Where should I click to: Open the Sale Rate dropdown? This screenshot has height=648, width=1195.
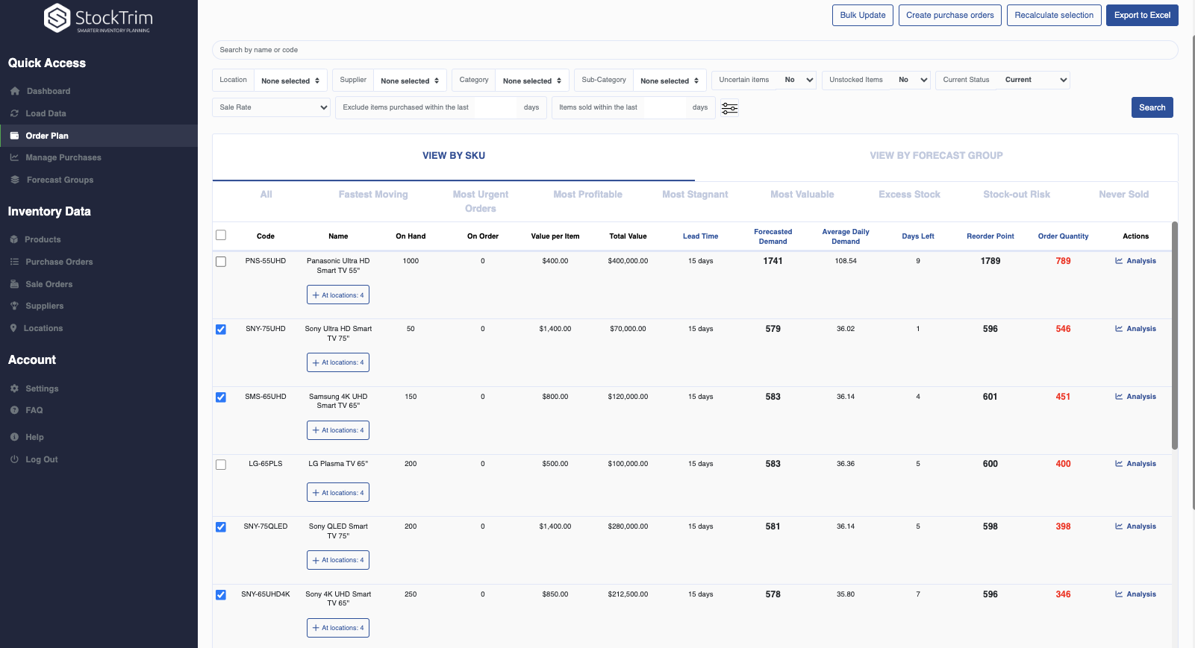tap(271, 107)
